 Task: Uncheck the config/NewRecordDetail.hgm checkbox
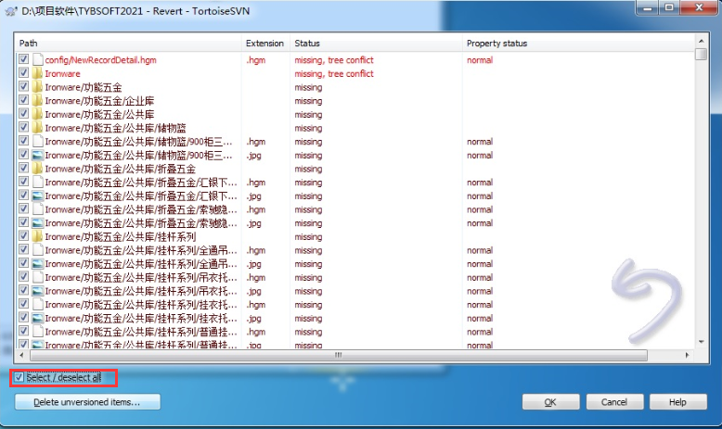coord(23,59)
